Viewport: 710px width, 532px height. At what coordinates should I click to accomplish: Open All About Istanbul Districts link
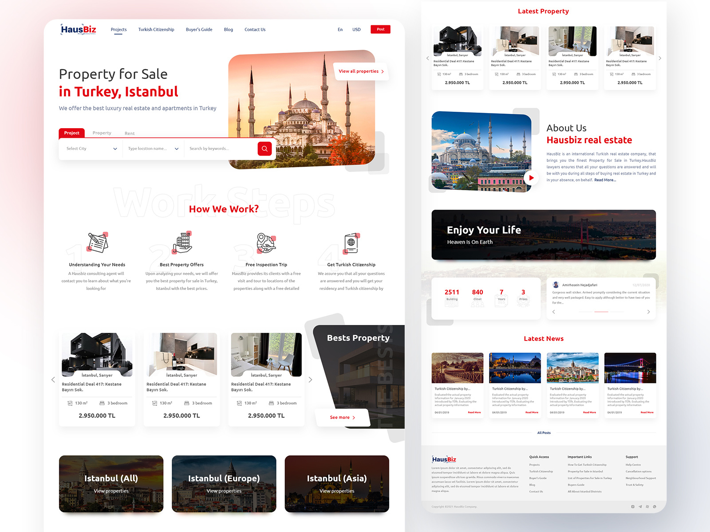584,492
